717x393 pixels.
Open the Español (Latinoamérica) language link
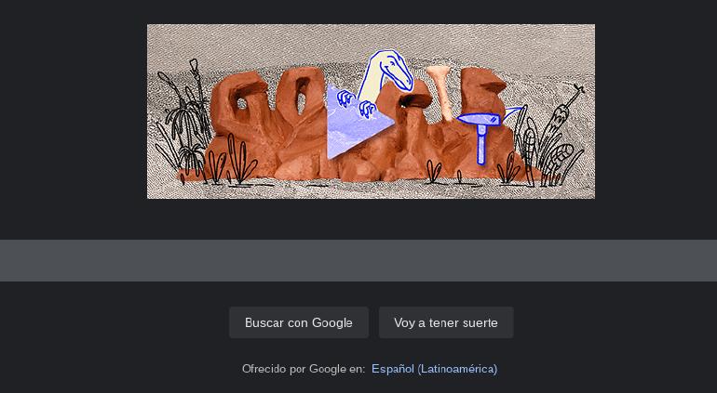click(435, 369)
